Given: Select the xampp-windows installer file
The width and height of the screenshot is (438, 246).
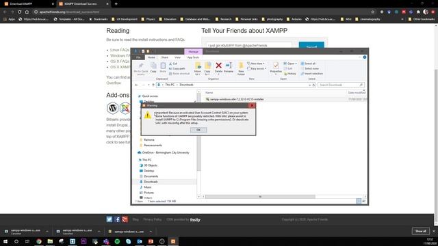Looking at the screenshot, I should pos(237,99).
